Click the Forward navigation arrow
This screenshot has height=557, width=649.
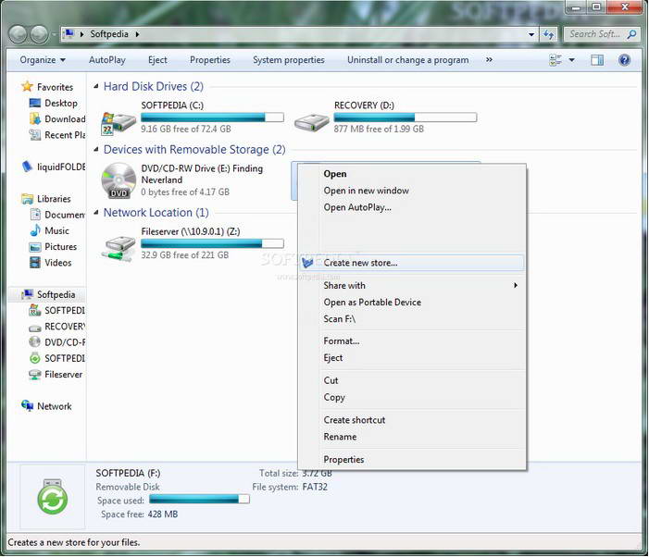pos(39,34)
